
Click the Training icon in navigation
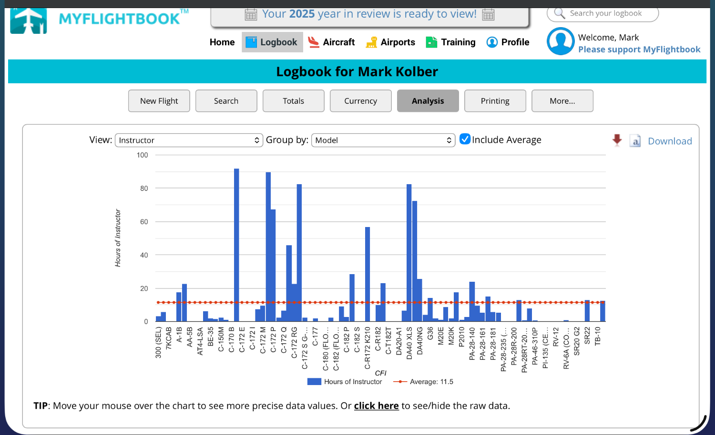431,42
